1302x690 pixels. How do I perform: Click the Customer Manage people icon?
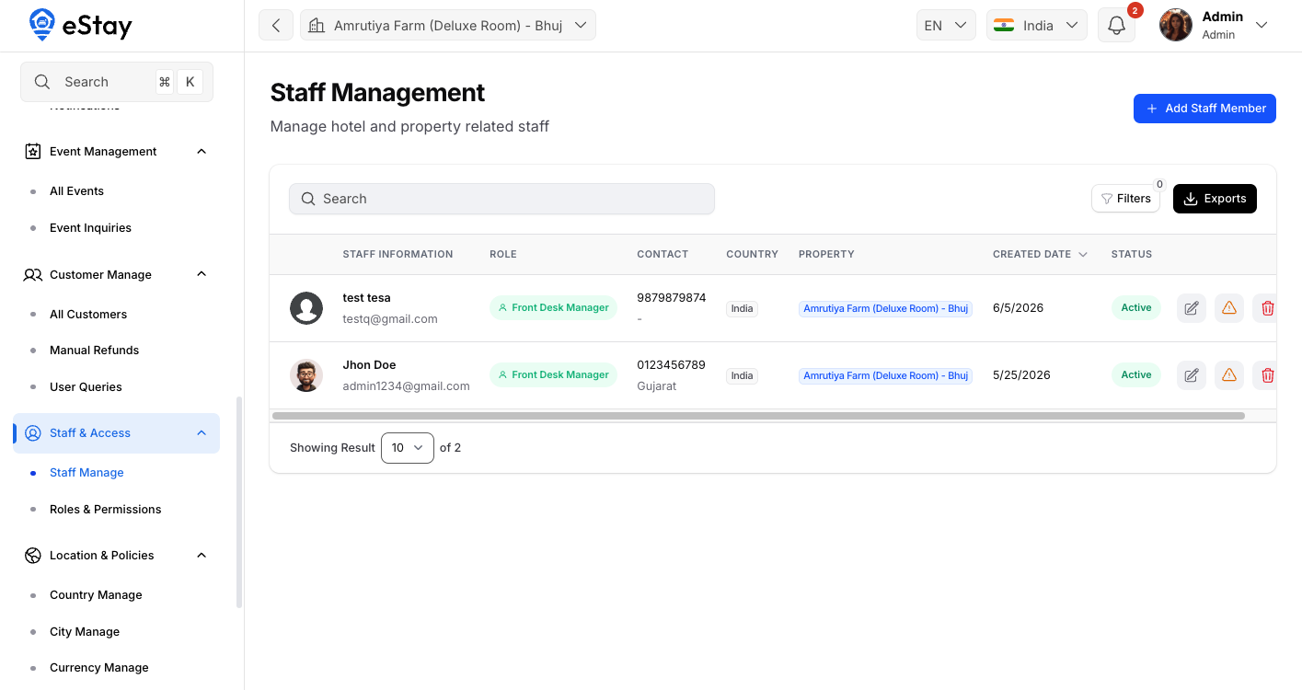[33, 275]
